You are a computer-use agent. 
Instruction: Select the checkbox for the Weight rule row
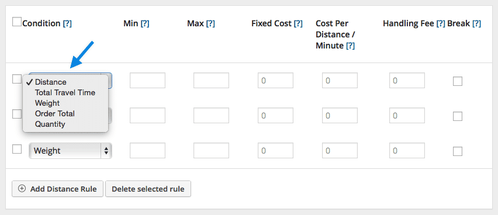[x=17, y=149]
